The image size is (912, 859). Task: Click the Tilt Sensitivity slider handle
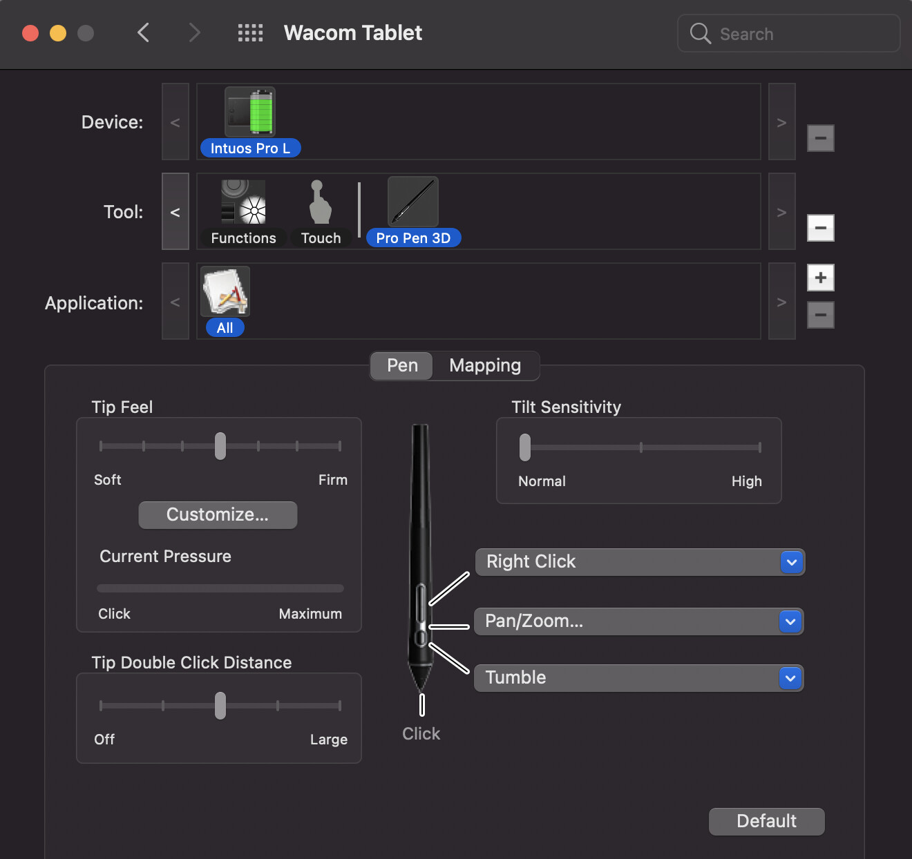pyautogui.click(x=525, y=447)
